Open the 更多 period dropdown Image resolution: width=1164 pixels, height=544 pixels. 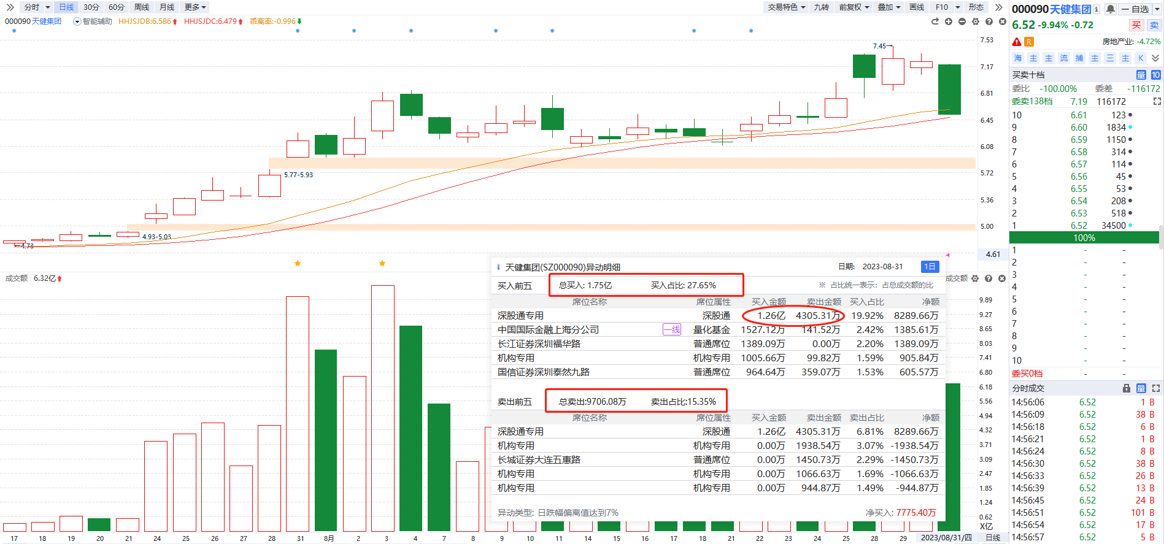pyautogui.click(x=195, y=7)
